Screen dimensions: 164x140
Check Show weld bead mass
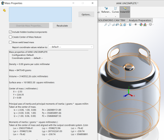click(x=10, y=42)
